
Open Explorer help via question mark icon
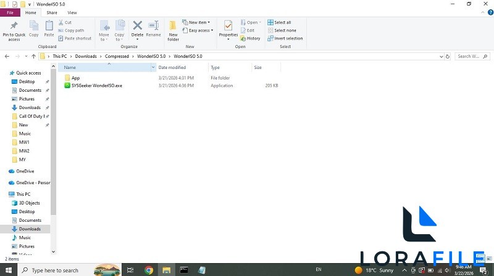click(490, 12)
